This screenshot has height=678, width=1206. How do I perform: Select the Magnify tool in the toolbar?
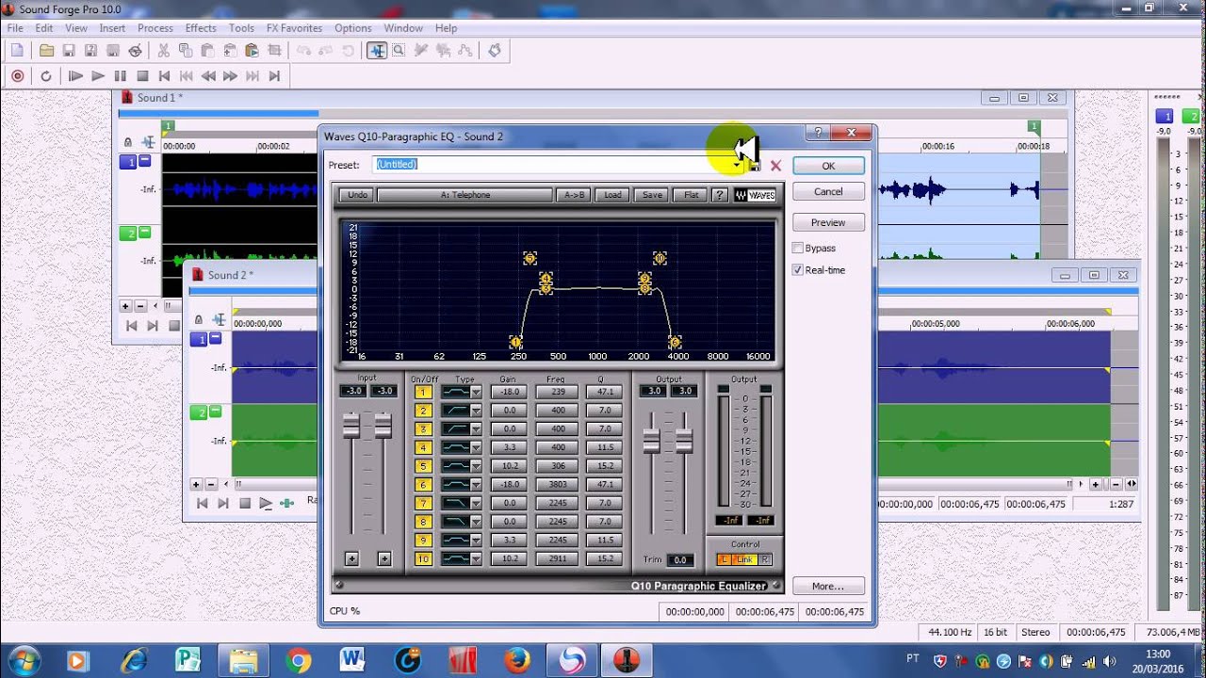399,51
